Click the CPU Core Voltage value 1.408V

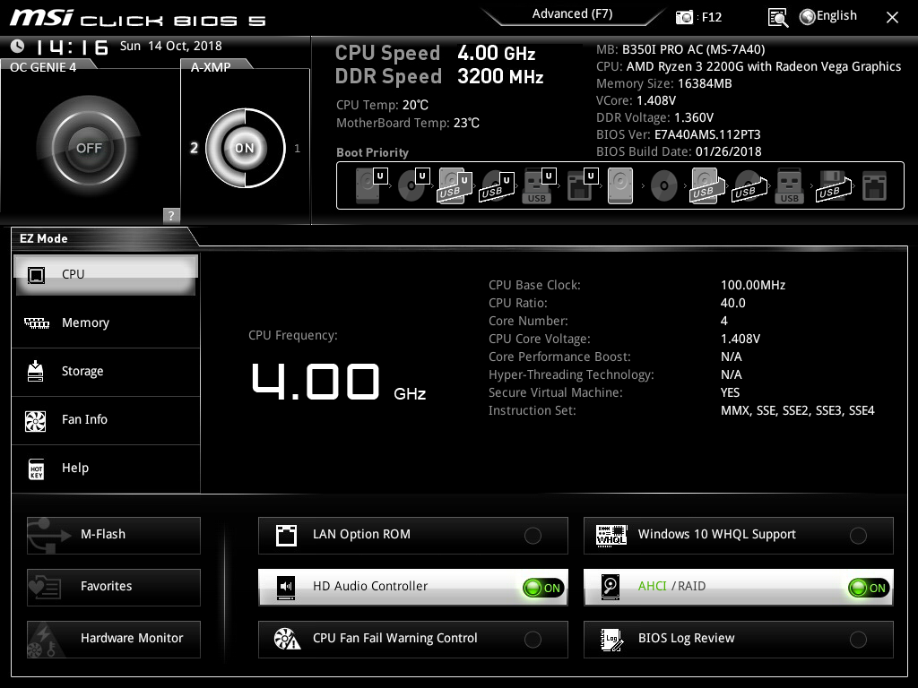point(740,339)
